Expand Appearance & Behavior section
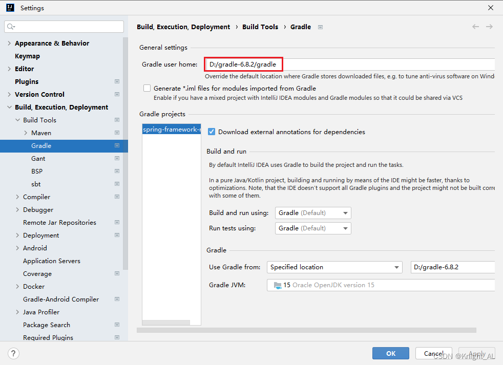 (x=9, y=44)
